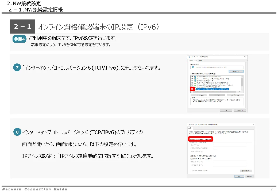278x192 pixels.
Task: Click the 構成 configure button
Action: [x=236, y=71]
